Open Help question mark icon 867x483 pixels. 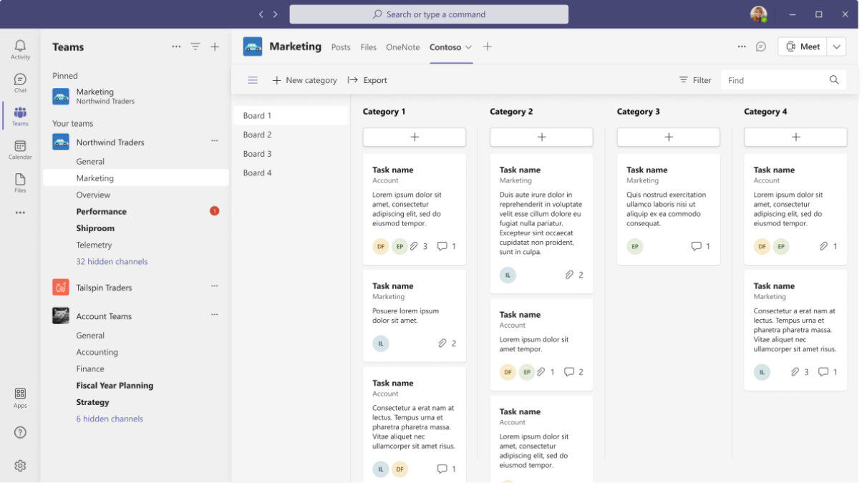pos(20,432)
